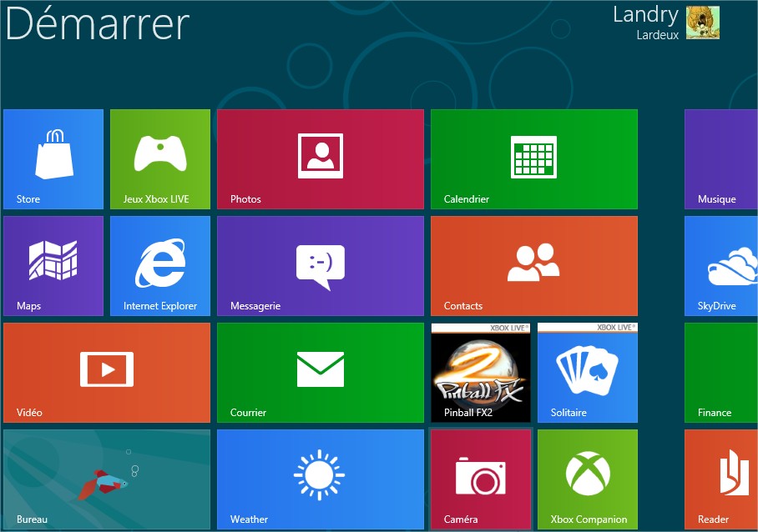The width and height of the screenshot is (758, 532).
Task: Launch the Solitaire cards tile
Action: [588, 373]
